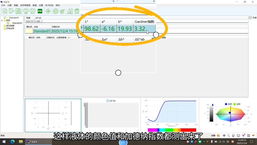Click the muted volume tray icon
The width and height of the screenshot is (257, 145).
pos(224,141)
